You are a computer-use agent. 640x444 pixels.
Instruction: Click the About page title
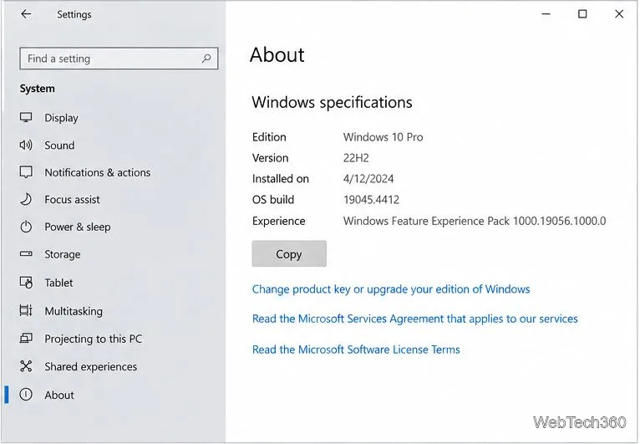pyautogui.click(x=277, y=54)
